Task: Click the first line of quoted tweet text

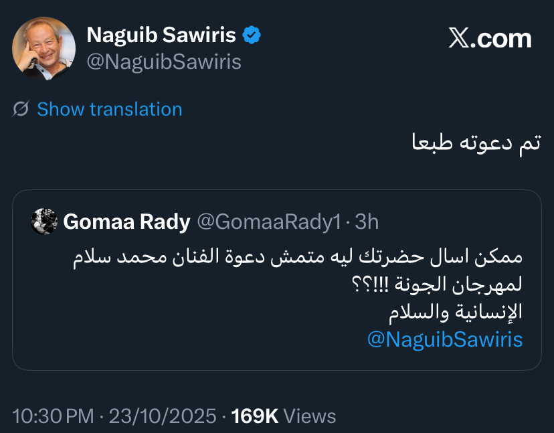Action: click(x=297, y=258)
